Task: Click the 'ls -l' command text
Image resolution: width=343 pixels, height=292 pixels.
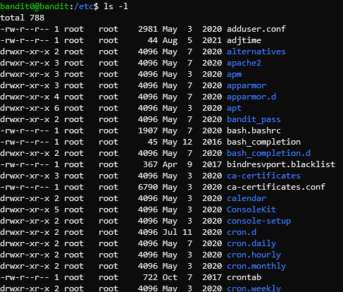Action: pyautogui.click(x=116, y=6)
